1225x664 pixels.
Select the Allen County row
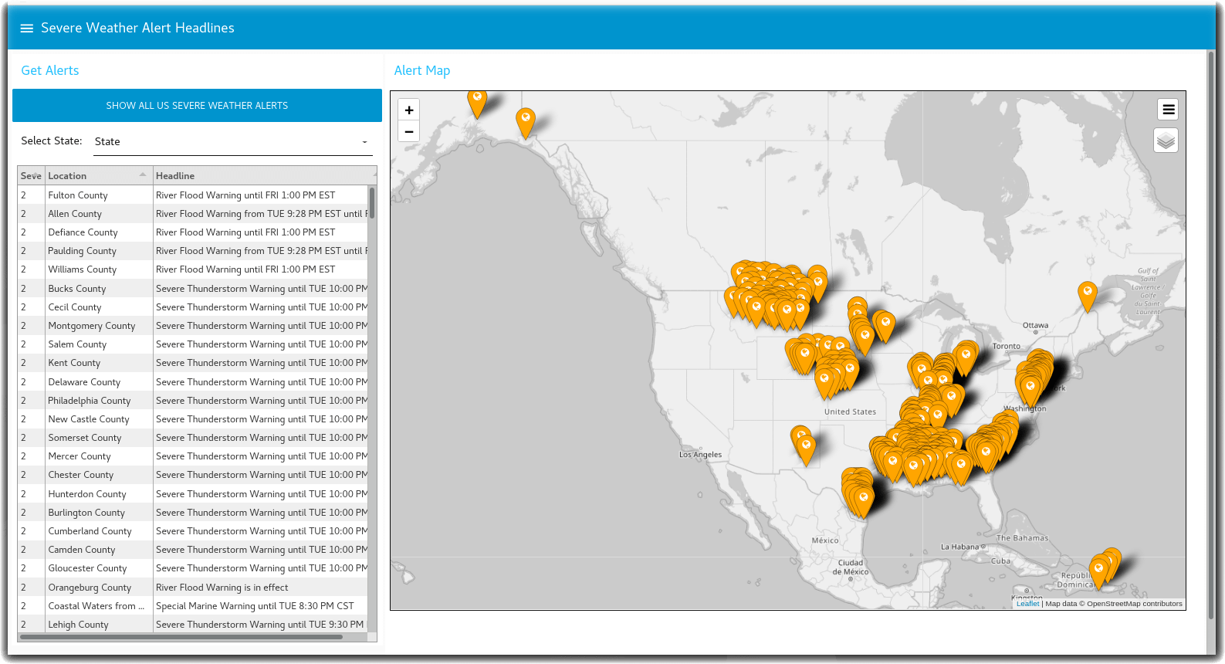[x=193, y=214]
